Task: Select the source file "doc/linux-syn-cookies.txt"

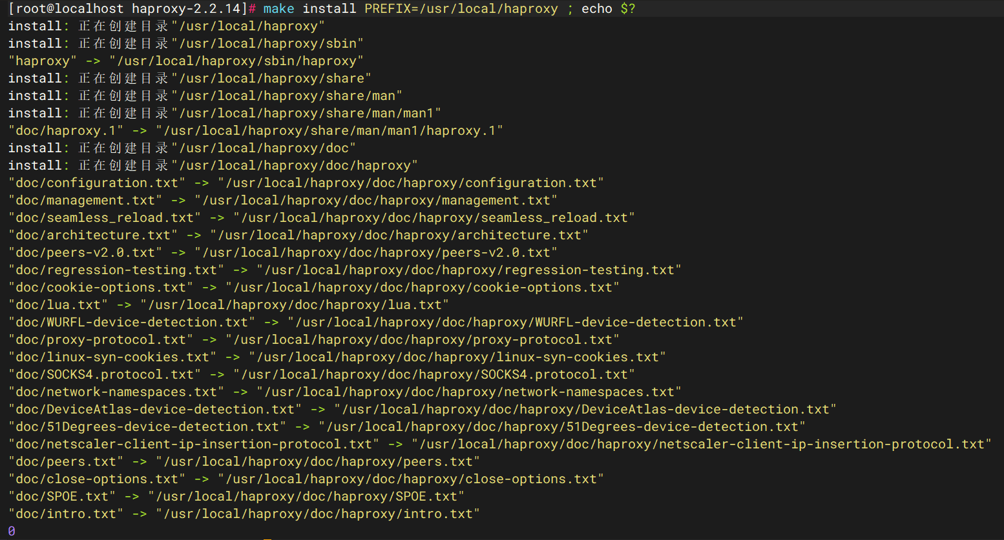Action: click(x=112, y=357)
